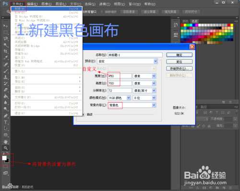Open the 文件 menu
The height and width of the screenshot is (191, 240).
click(x=18, y=4)
